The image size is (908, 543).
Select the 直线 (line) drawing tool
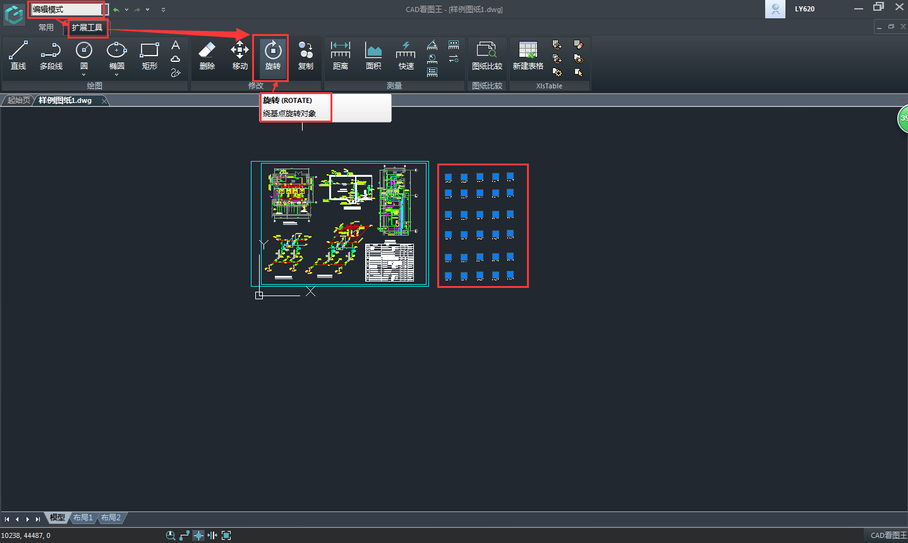coord(18,56)
